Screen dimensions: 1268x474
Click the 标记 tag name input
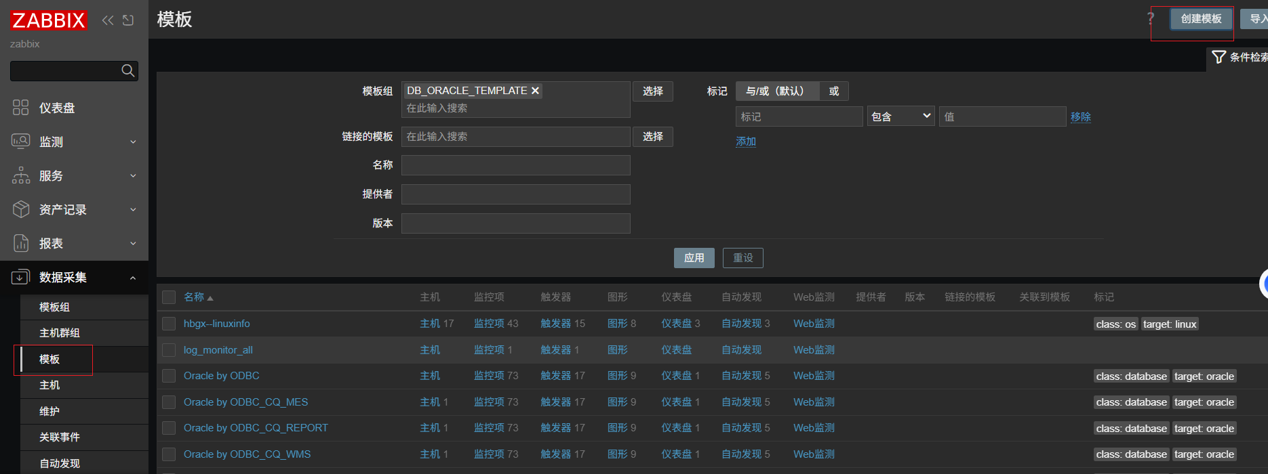point(799,116)
